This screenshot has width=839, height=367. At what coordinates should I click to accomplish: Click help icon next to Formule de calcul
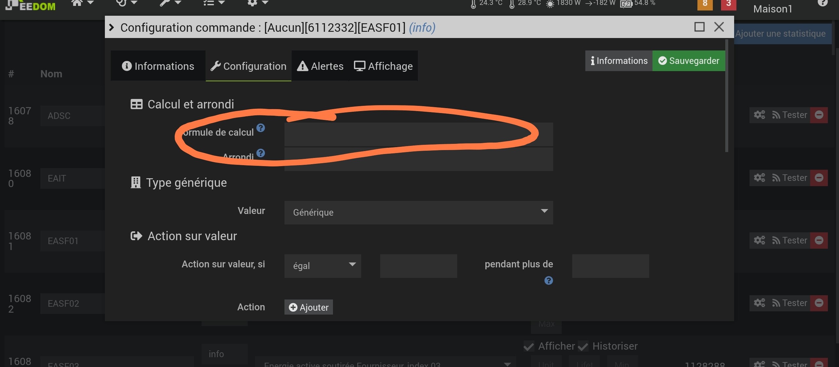tap(261, 128)
